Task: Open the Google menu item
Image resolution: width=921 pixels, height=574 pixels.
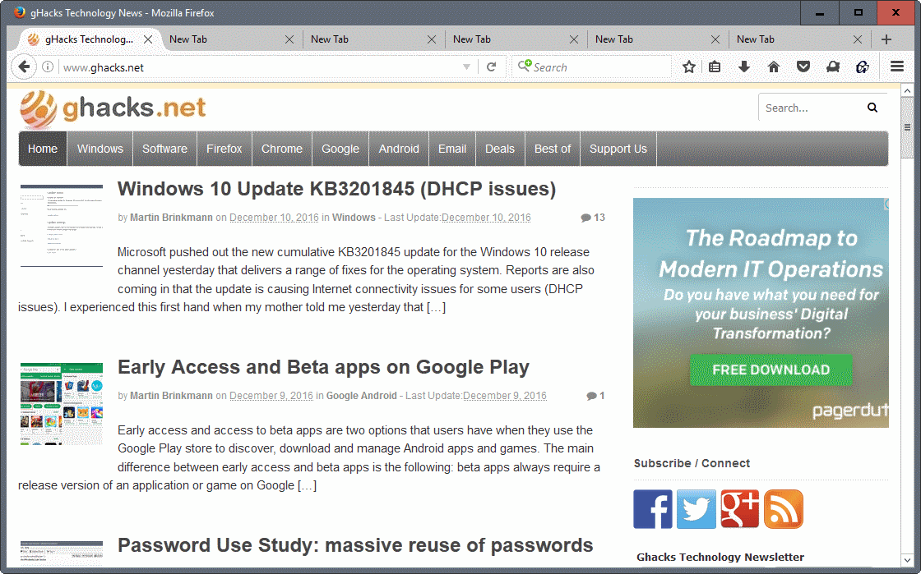Action: coord(340,149)
